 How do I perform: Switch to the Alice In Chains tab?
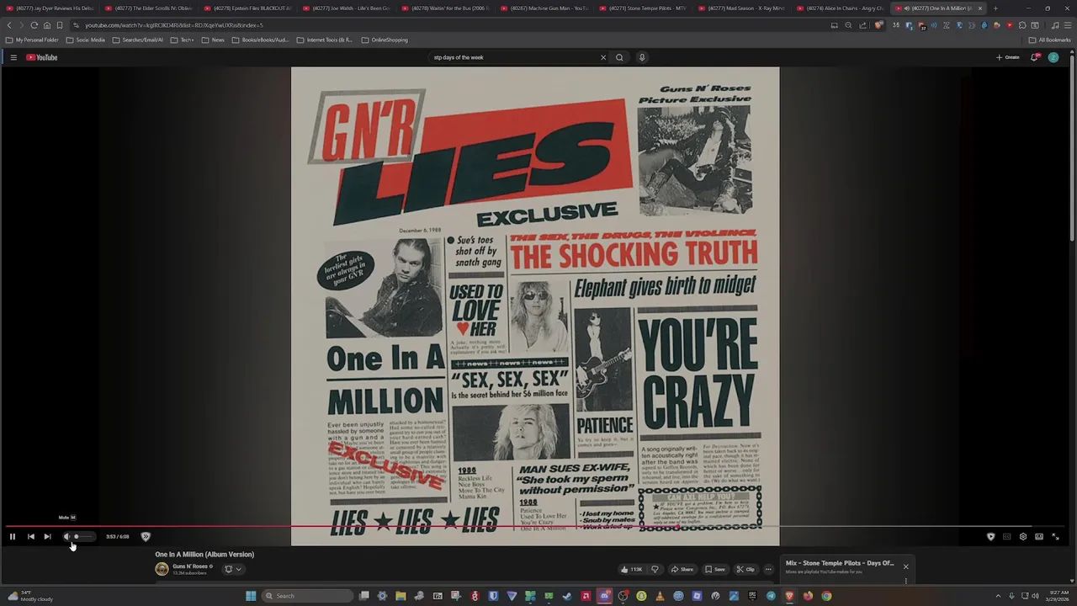pos(841,8)
